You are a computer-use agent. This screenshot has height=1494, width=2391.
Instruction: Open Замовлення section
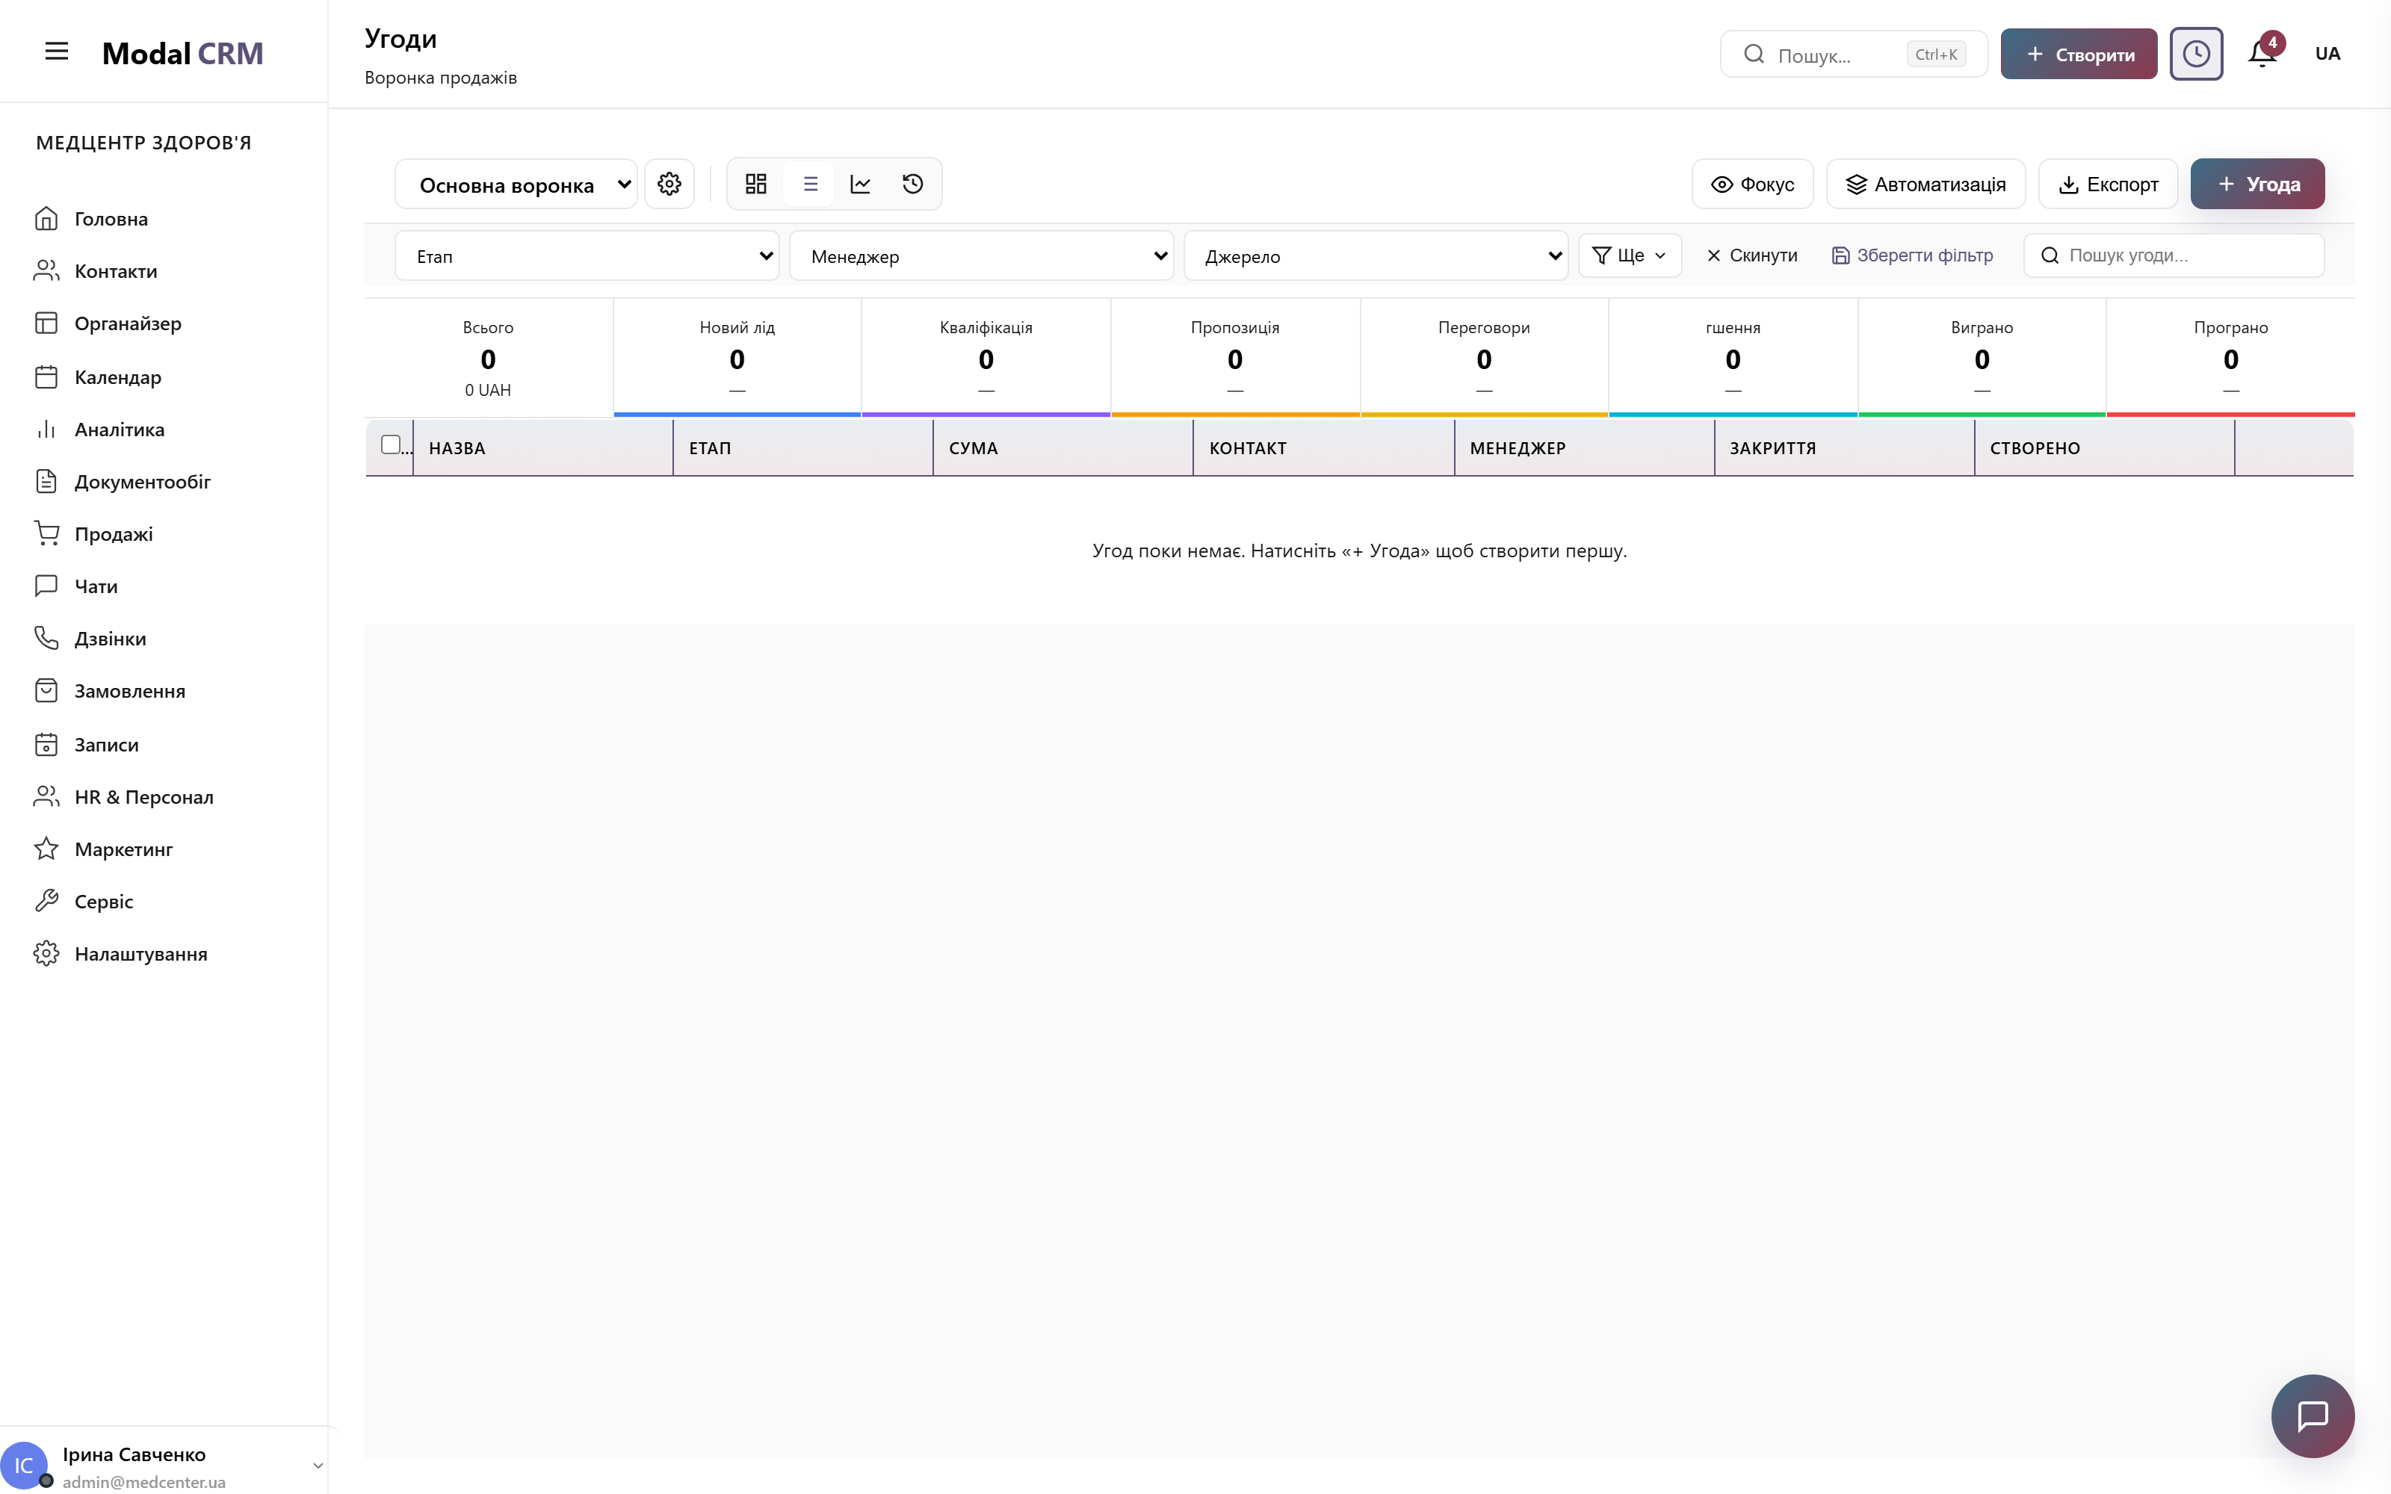(x=164, y=691)
